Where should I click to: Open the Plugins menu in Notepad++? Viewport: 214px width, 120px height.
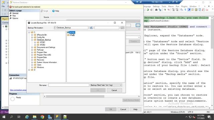(184, 6)
